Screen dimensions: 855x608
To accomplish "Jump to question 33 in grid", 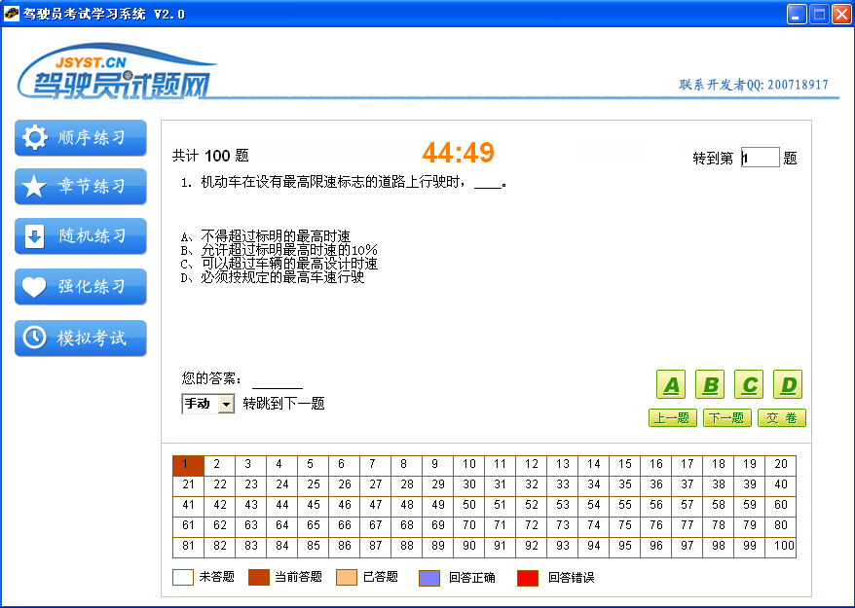I will (x=562, y=486).
